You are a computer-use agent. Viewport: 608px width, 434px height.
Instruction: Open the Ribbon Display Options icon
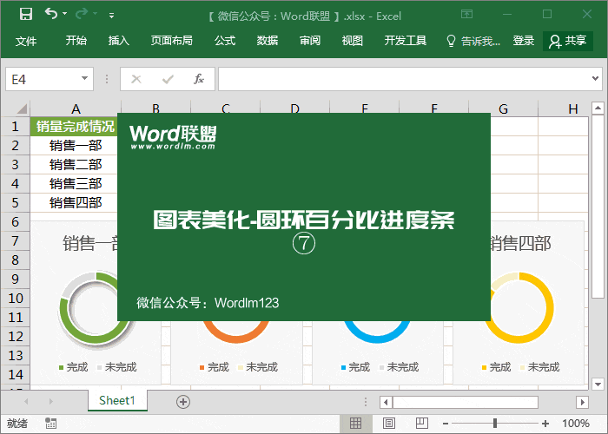click(x=467, y=14)
